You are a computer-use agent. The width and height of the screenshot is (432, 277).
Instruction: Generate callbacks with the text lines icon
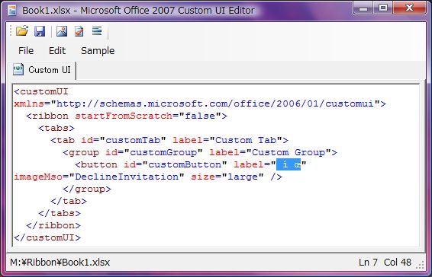[x=97, y=30]
